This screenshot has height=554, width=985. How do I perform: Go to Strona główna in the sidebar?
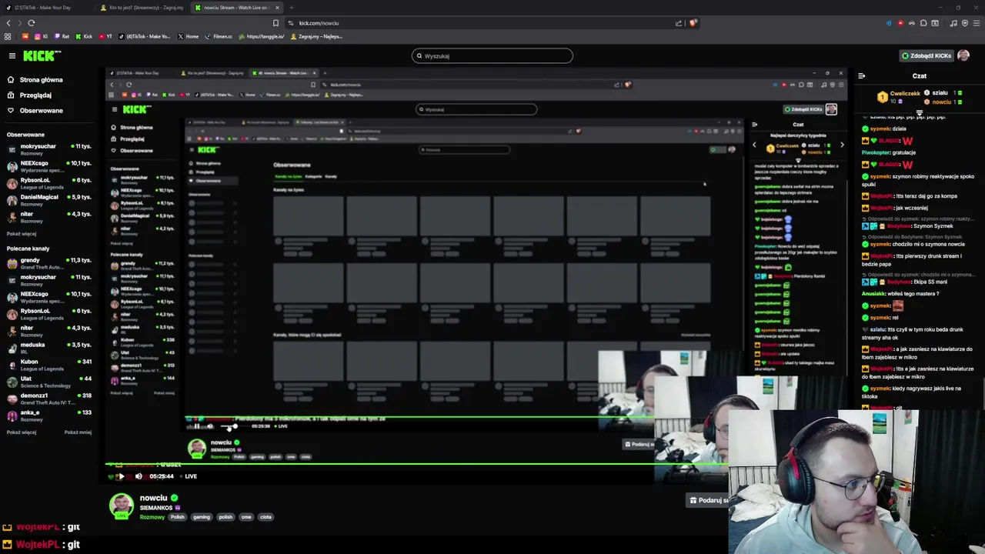pyautogui.click(x=35, y=80)
